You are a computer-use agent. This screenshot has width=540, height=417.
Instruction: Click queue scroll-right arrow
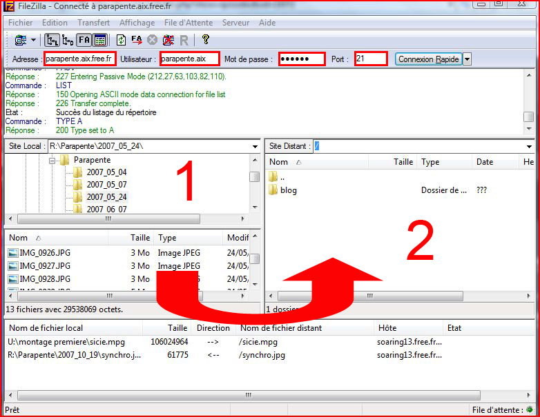tap(529, 395)
